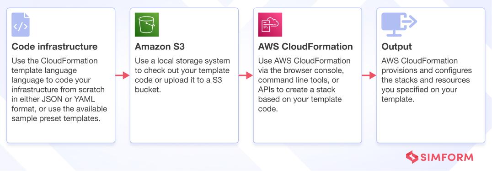Select the Amazon S3 heading

(x=160, y=47)
